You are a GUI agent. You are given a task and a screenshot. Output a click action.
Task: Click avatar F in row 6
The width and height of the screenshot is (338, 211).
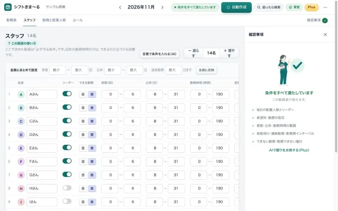point(21,162)
